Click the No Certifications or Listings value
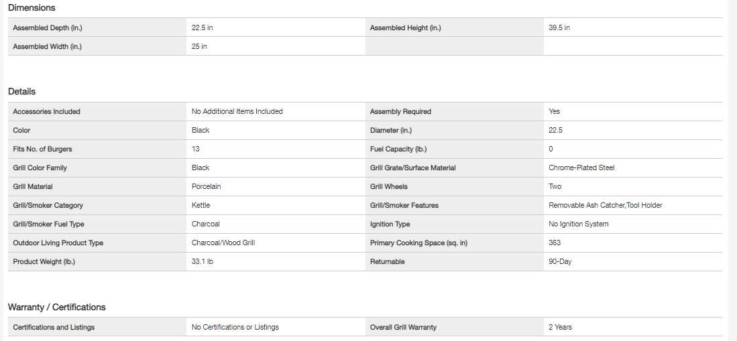 [235, 327]
